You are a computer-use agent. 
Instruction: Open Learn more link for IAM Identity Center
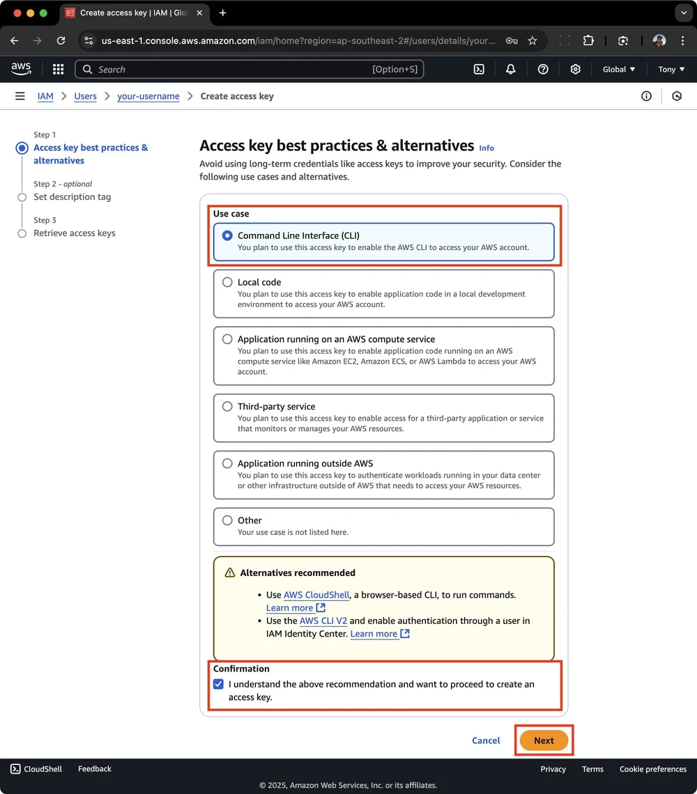pos(380,634)
